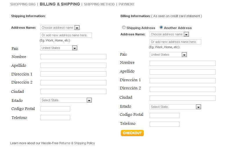Open the Payment step
Viewport: 234px width, 148px height.
pos(126,4)
